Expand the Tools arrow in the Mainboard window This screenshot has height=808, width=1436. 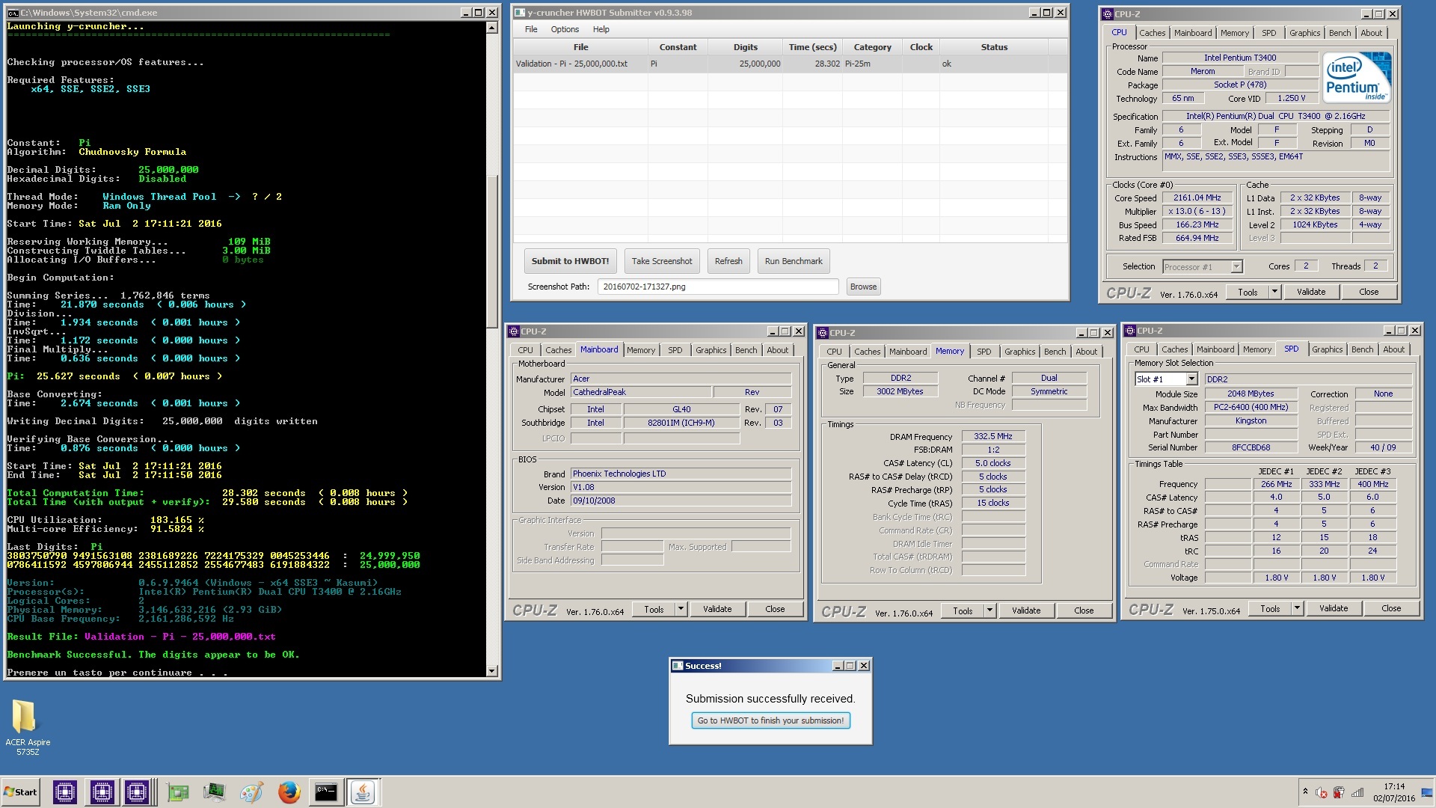(x=681, y=609)
